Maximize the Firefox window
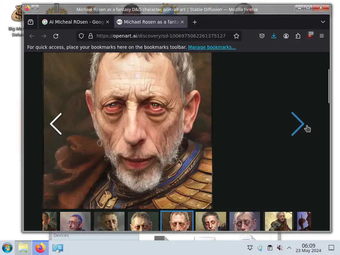 coord(308,8)
